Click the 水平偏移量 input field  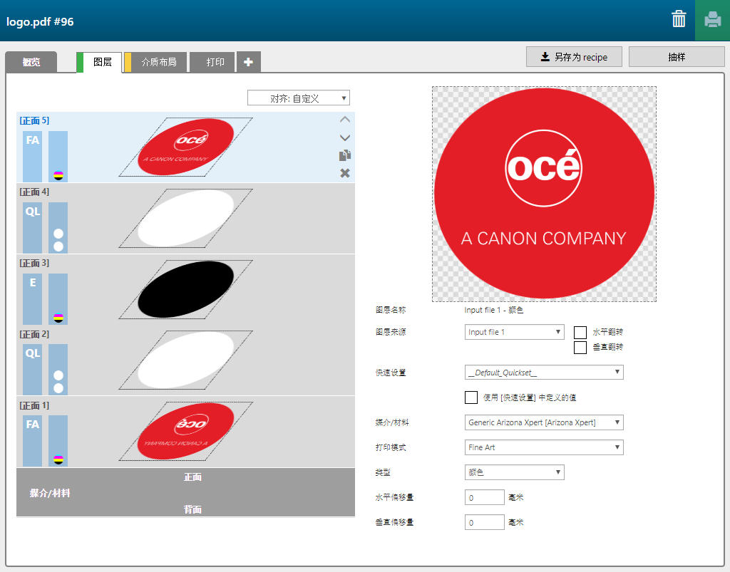pyautogui.click(x=484, y=497)
